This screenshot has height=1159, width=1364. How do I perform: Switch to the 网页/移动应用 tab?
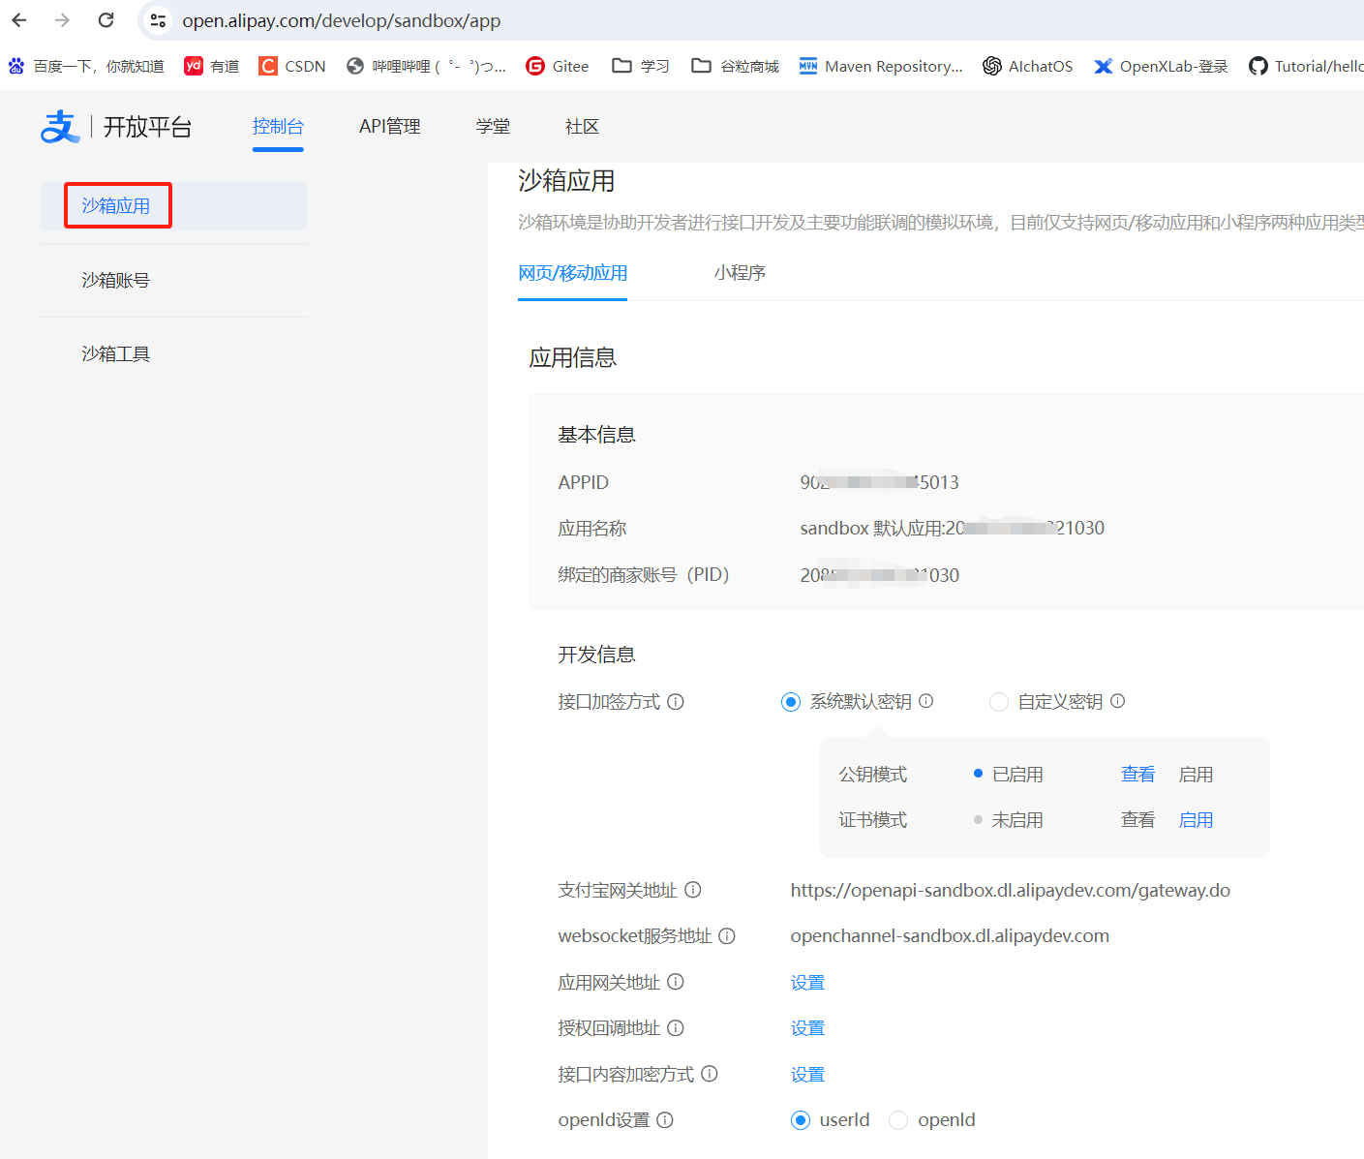point(573,273)
